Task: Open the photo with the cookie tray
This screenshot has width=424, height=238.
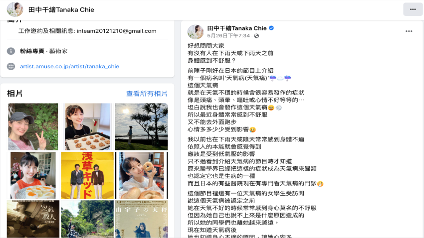Action: point(87,126)
